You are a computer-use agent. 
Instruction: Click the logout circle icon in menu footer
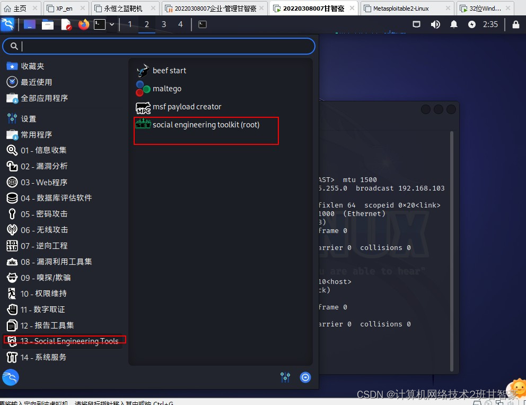(x=305, y=377)
